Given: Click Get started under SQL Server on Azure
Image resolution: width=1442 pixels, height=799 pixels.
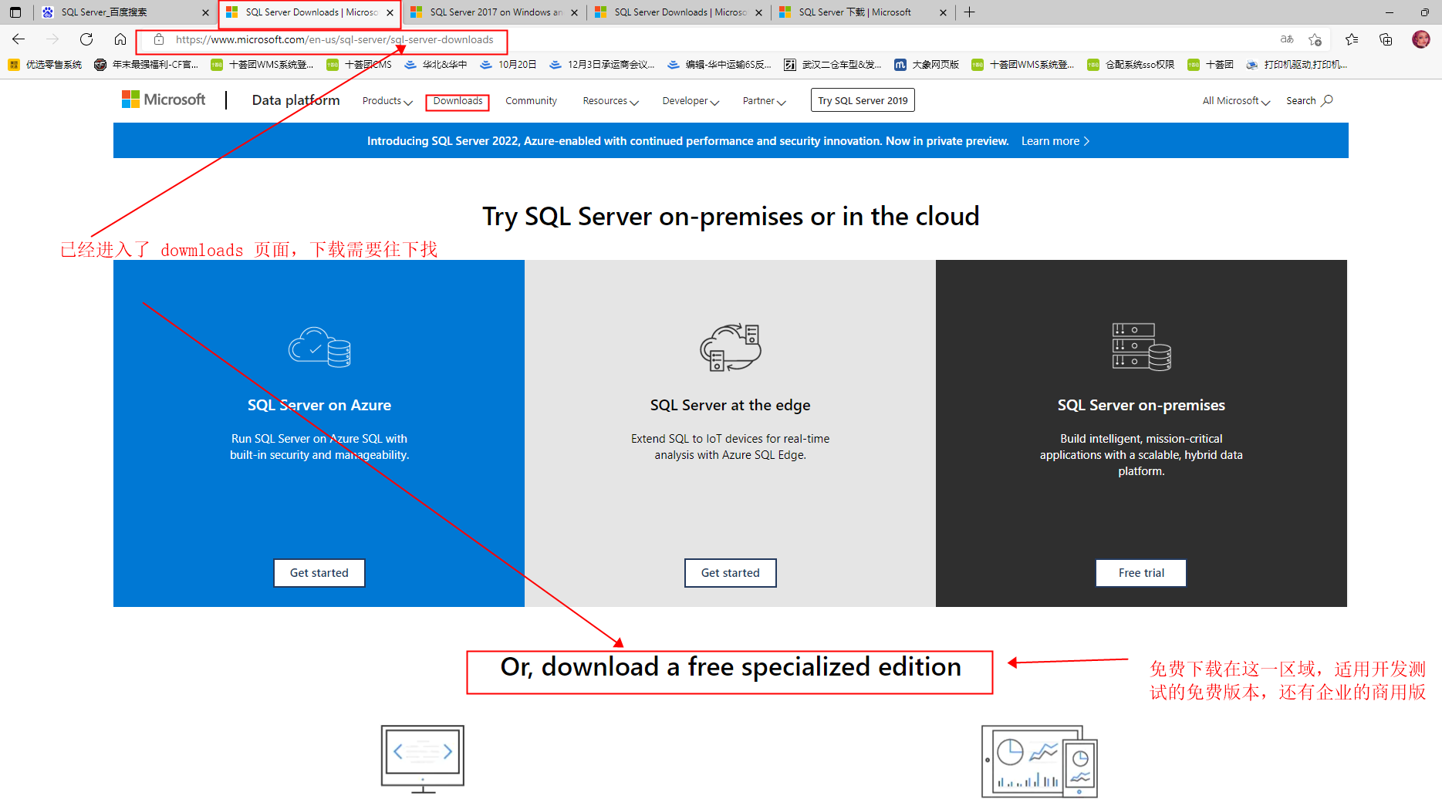Looking at the screenshot, I should pyautogui.click(x=319, y=573).
